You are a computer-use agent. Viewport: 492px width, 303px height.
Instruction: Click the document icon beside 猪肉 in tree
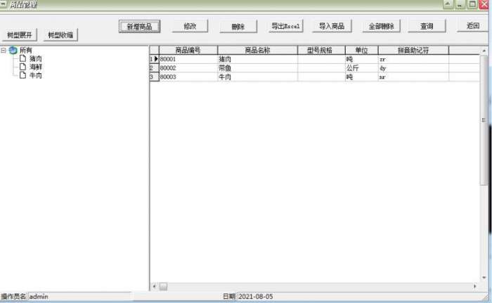click(x=22, y=58)
